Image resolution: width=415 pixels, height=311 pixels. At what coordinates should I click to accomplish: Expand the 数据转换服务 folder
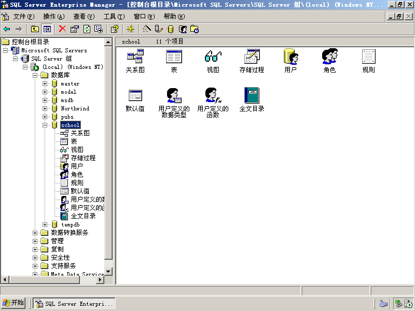35,233
